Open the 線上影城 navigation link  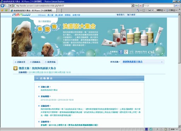[59, 15]
